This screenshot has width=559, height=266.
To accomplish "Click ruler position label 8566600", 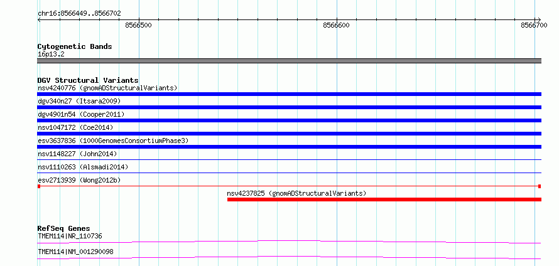I will click(337, 25).
